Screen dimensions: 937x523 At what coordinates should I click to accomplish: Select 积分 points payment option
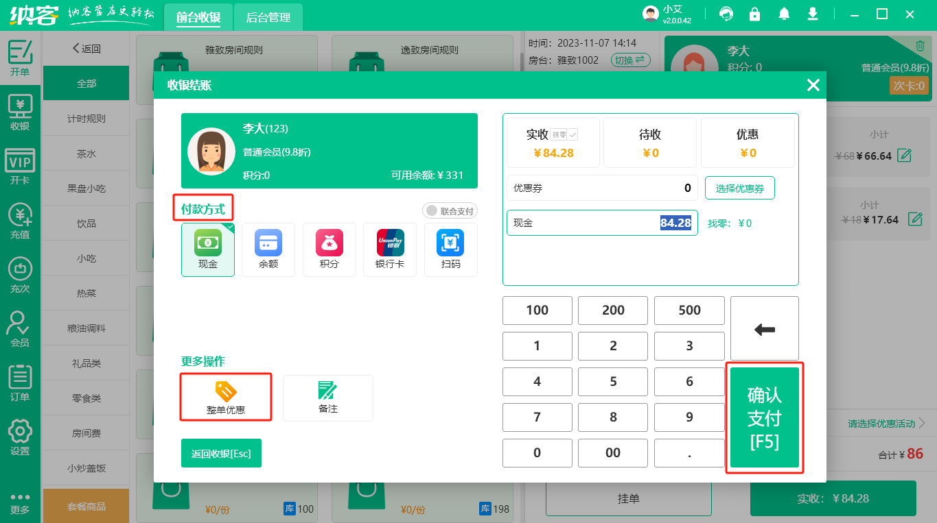pyautogui.click(x=329, y=250)
